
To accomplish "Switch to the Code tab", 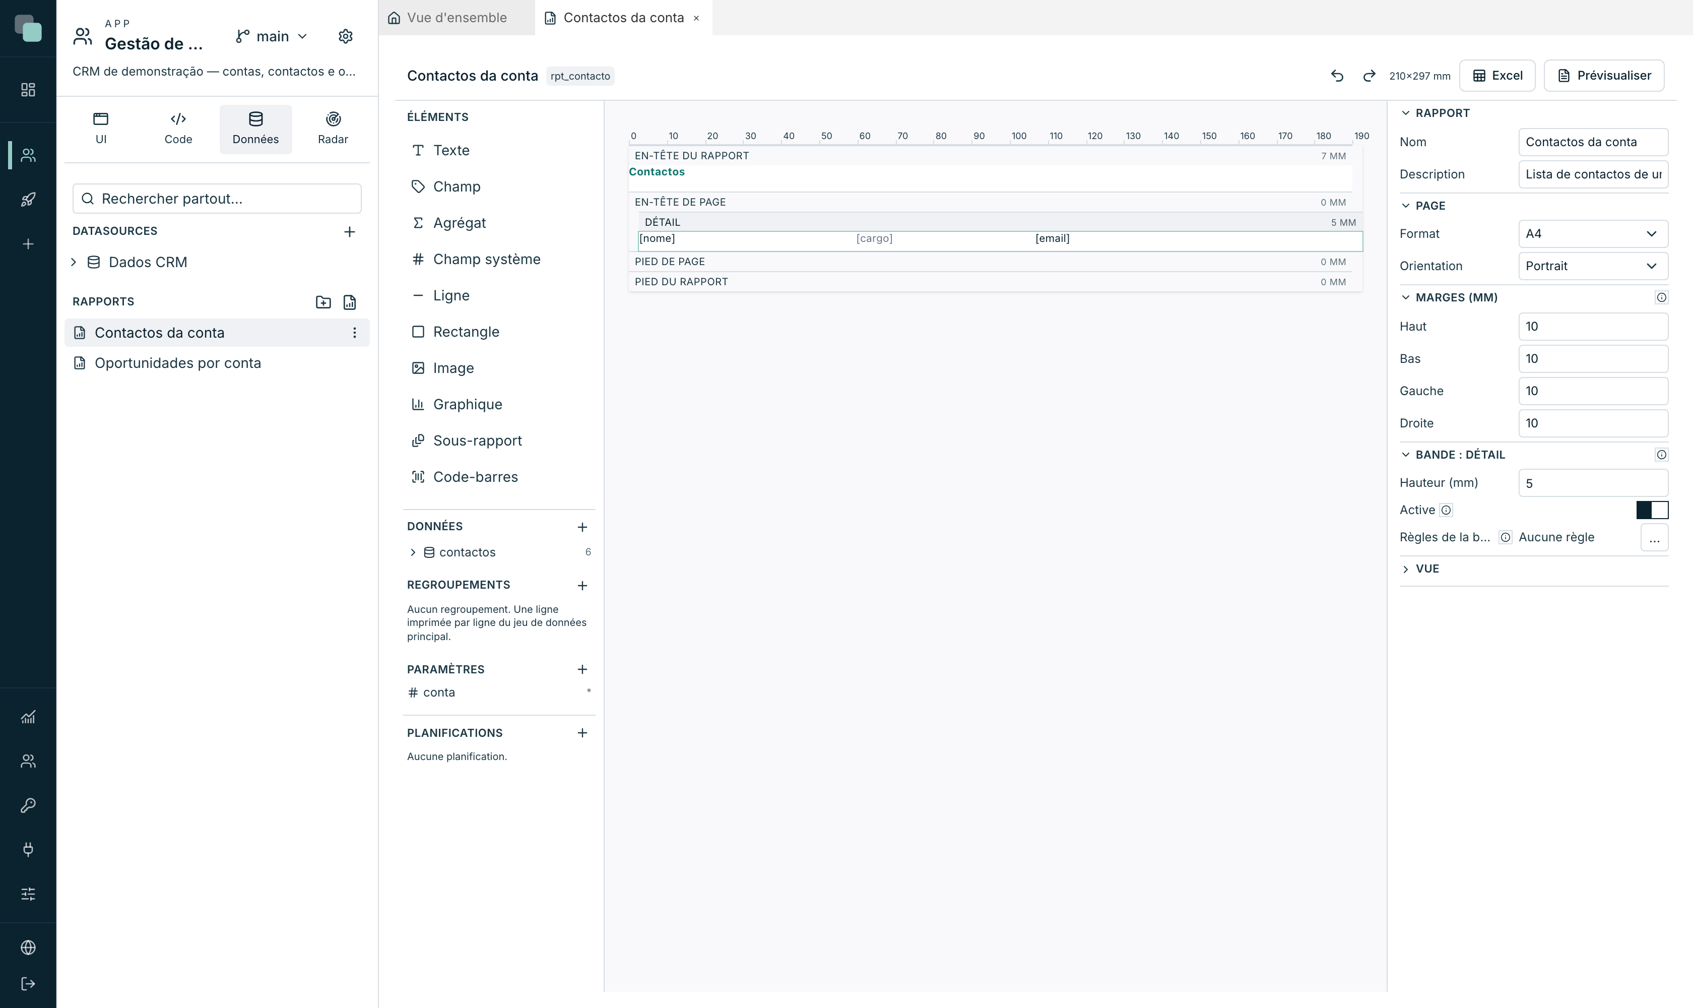I will (178, 129).
